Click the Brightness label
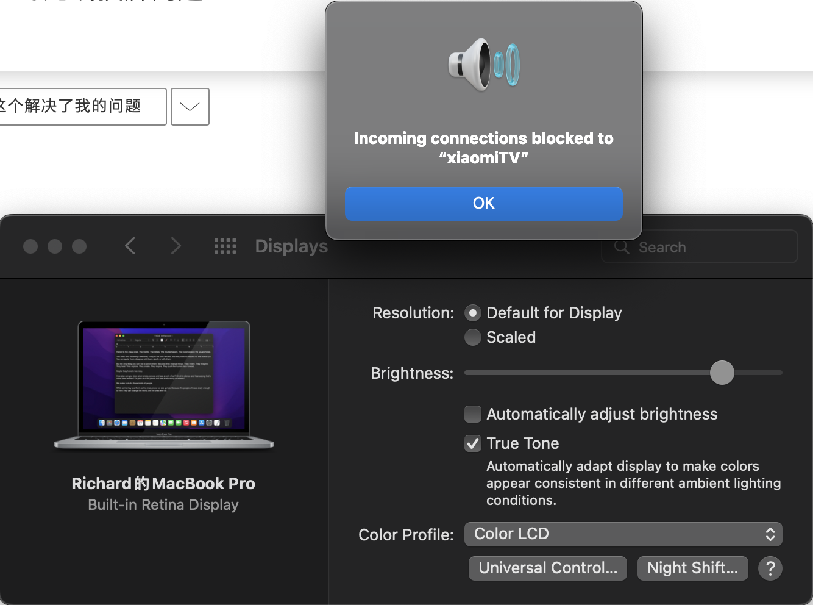Image resolution: width=813 pixels, height=605 pixels. click(x=412, y=373)
